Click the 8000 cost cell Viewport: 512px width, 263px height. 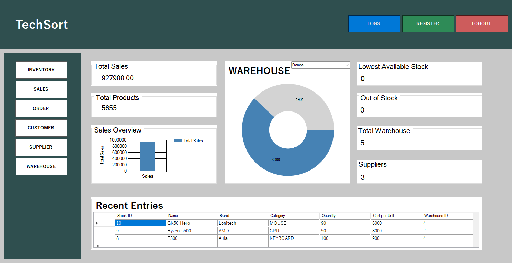(x=396, y=231)
